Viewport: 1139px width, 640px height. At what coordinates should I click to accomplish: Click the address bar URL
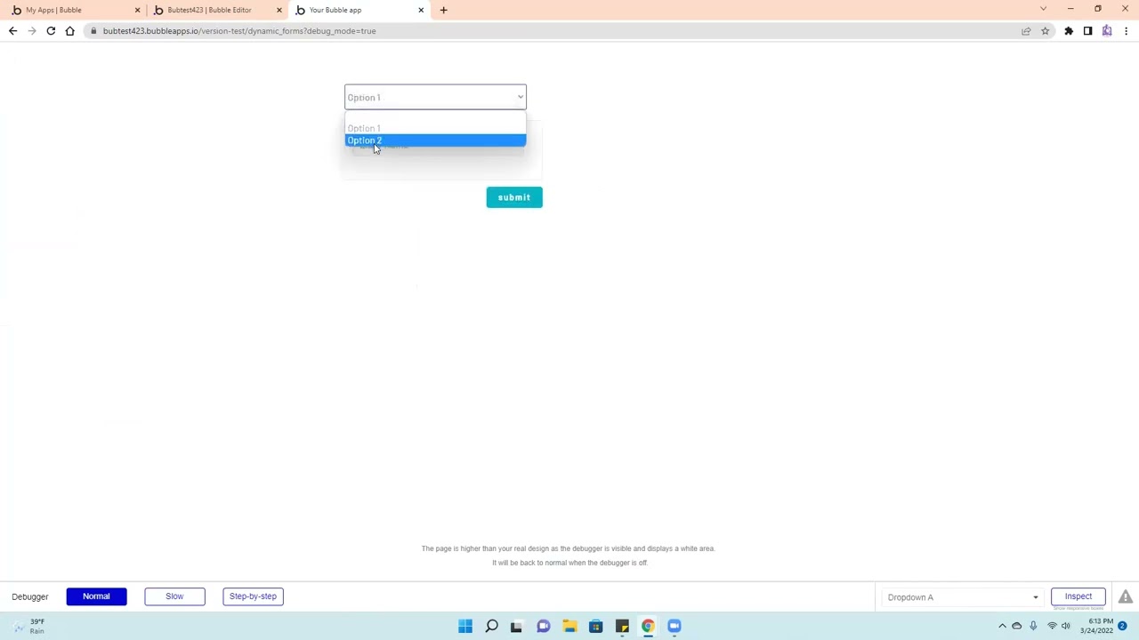(x=239, y=31)
